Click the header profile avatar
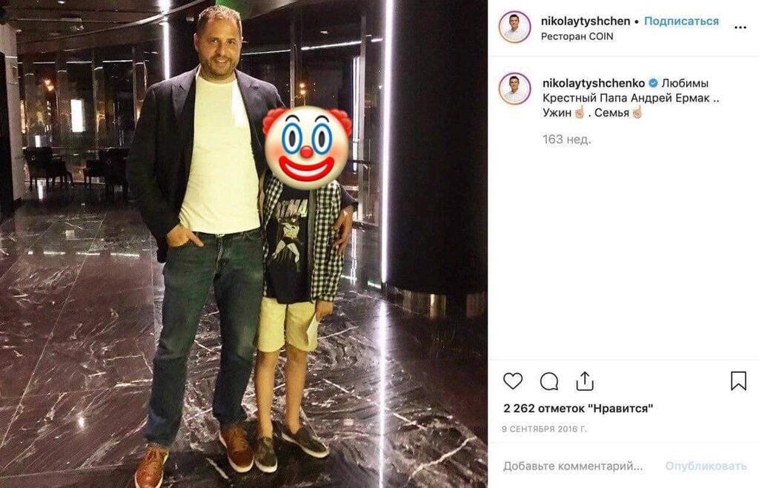Screen dimensions: 759x488 coord(514,27)
